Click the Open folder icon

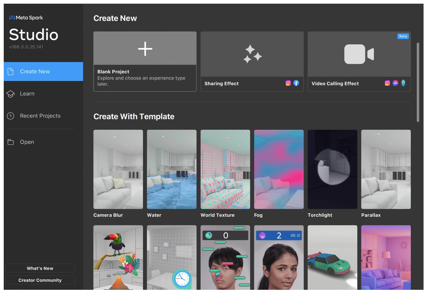point(11,142)
